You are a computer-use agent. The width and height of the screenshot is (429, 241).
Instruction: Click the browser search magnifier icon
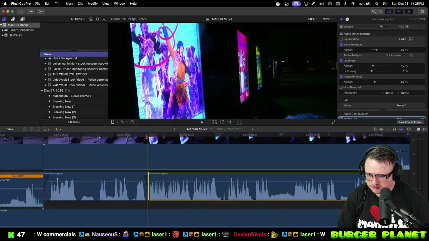click(x=104, y=19)
